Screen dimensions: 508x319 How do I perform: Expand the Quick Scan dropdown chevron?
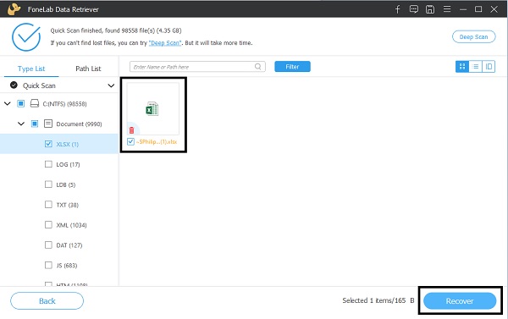point(111,85)
